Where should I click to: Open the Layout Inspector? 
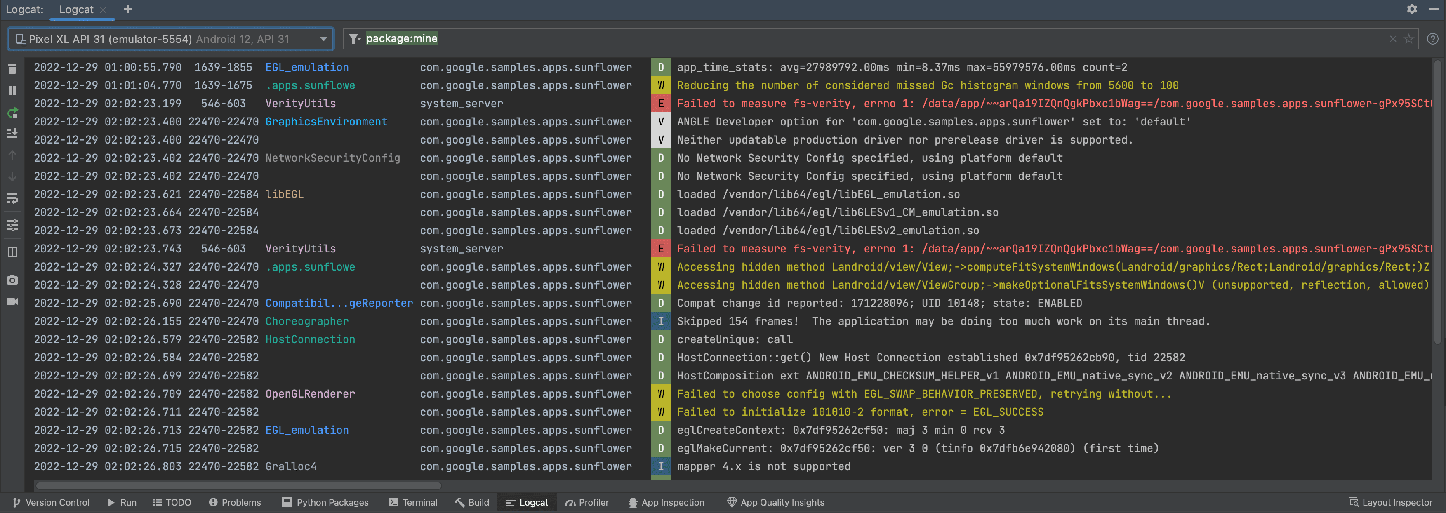tap(1390, 502)
